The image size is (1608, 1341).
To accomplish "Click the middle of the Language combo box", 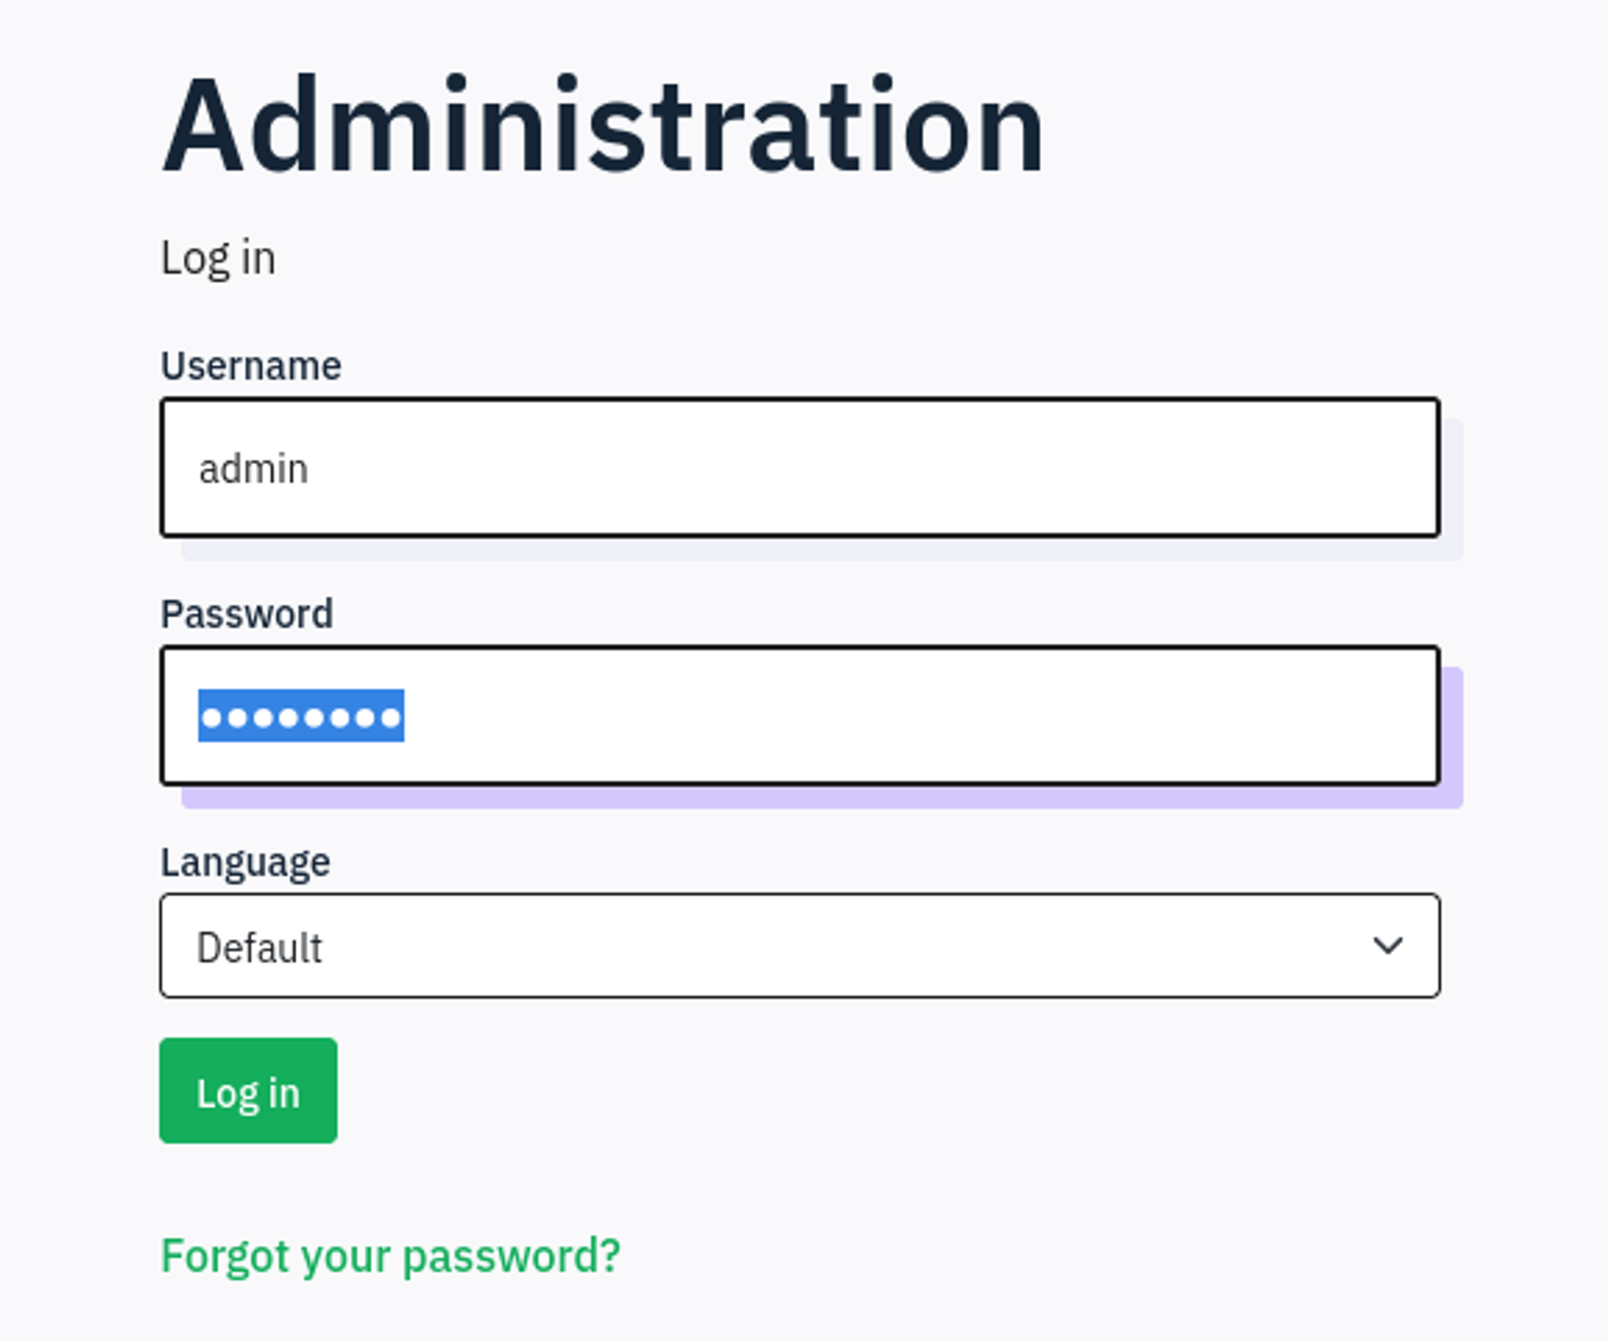I will coord(799,946).
